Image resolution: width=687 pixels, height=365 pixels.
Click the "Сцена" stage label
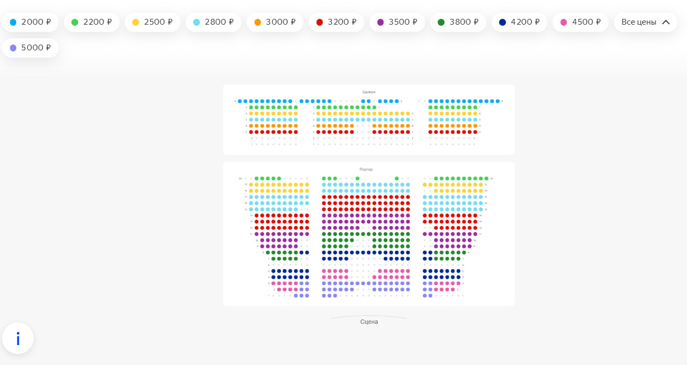[x=369, y=321]
